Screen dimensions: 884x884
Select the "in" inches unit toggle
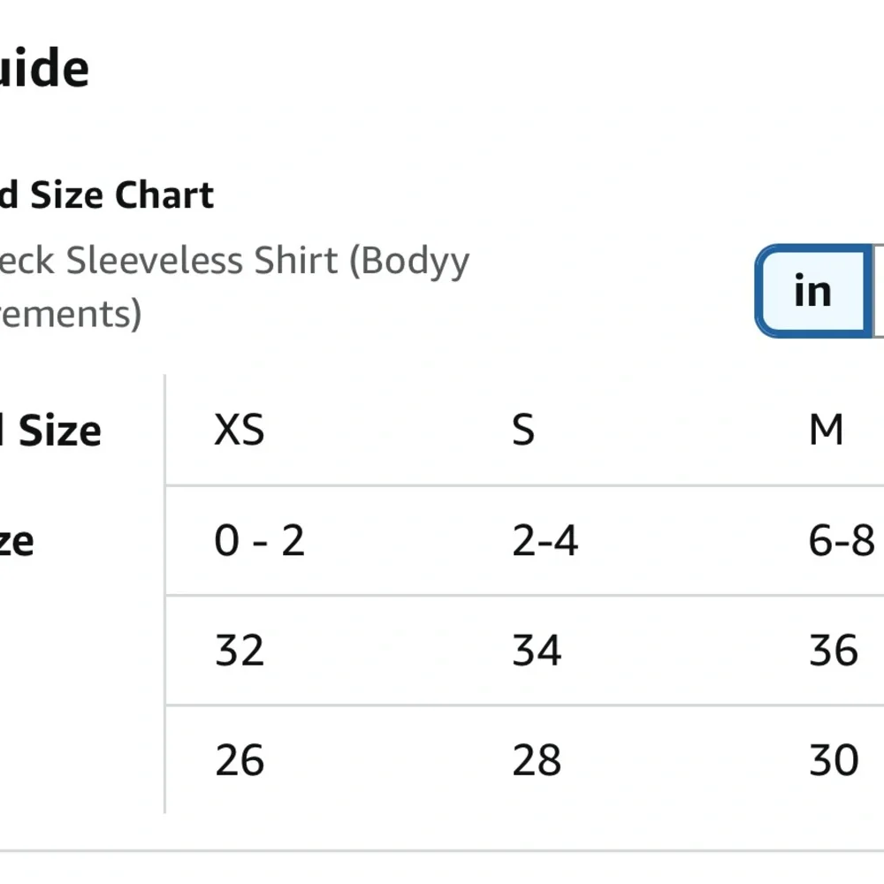point(812,291)
